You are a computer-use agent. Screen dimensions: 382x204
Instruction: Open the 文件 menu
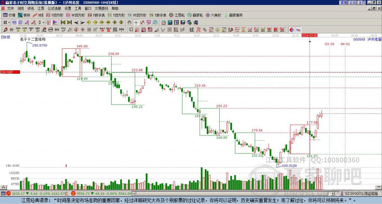[10, 9]
